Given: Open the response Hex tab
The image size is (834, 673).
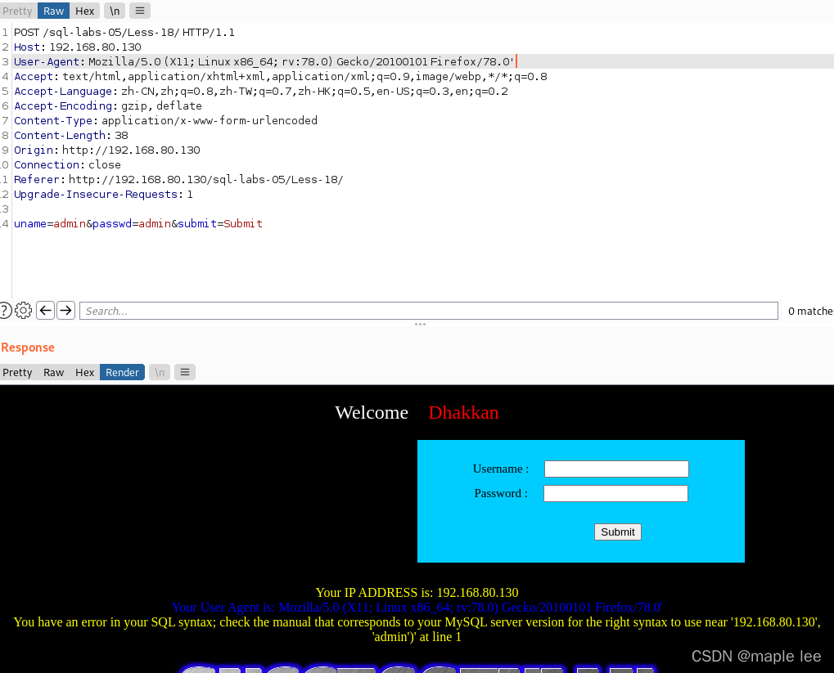Looking at the screenshot, I should pyautogui.click(x=84, y=372).
